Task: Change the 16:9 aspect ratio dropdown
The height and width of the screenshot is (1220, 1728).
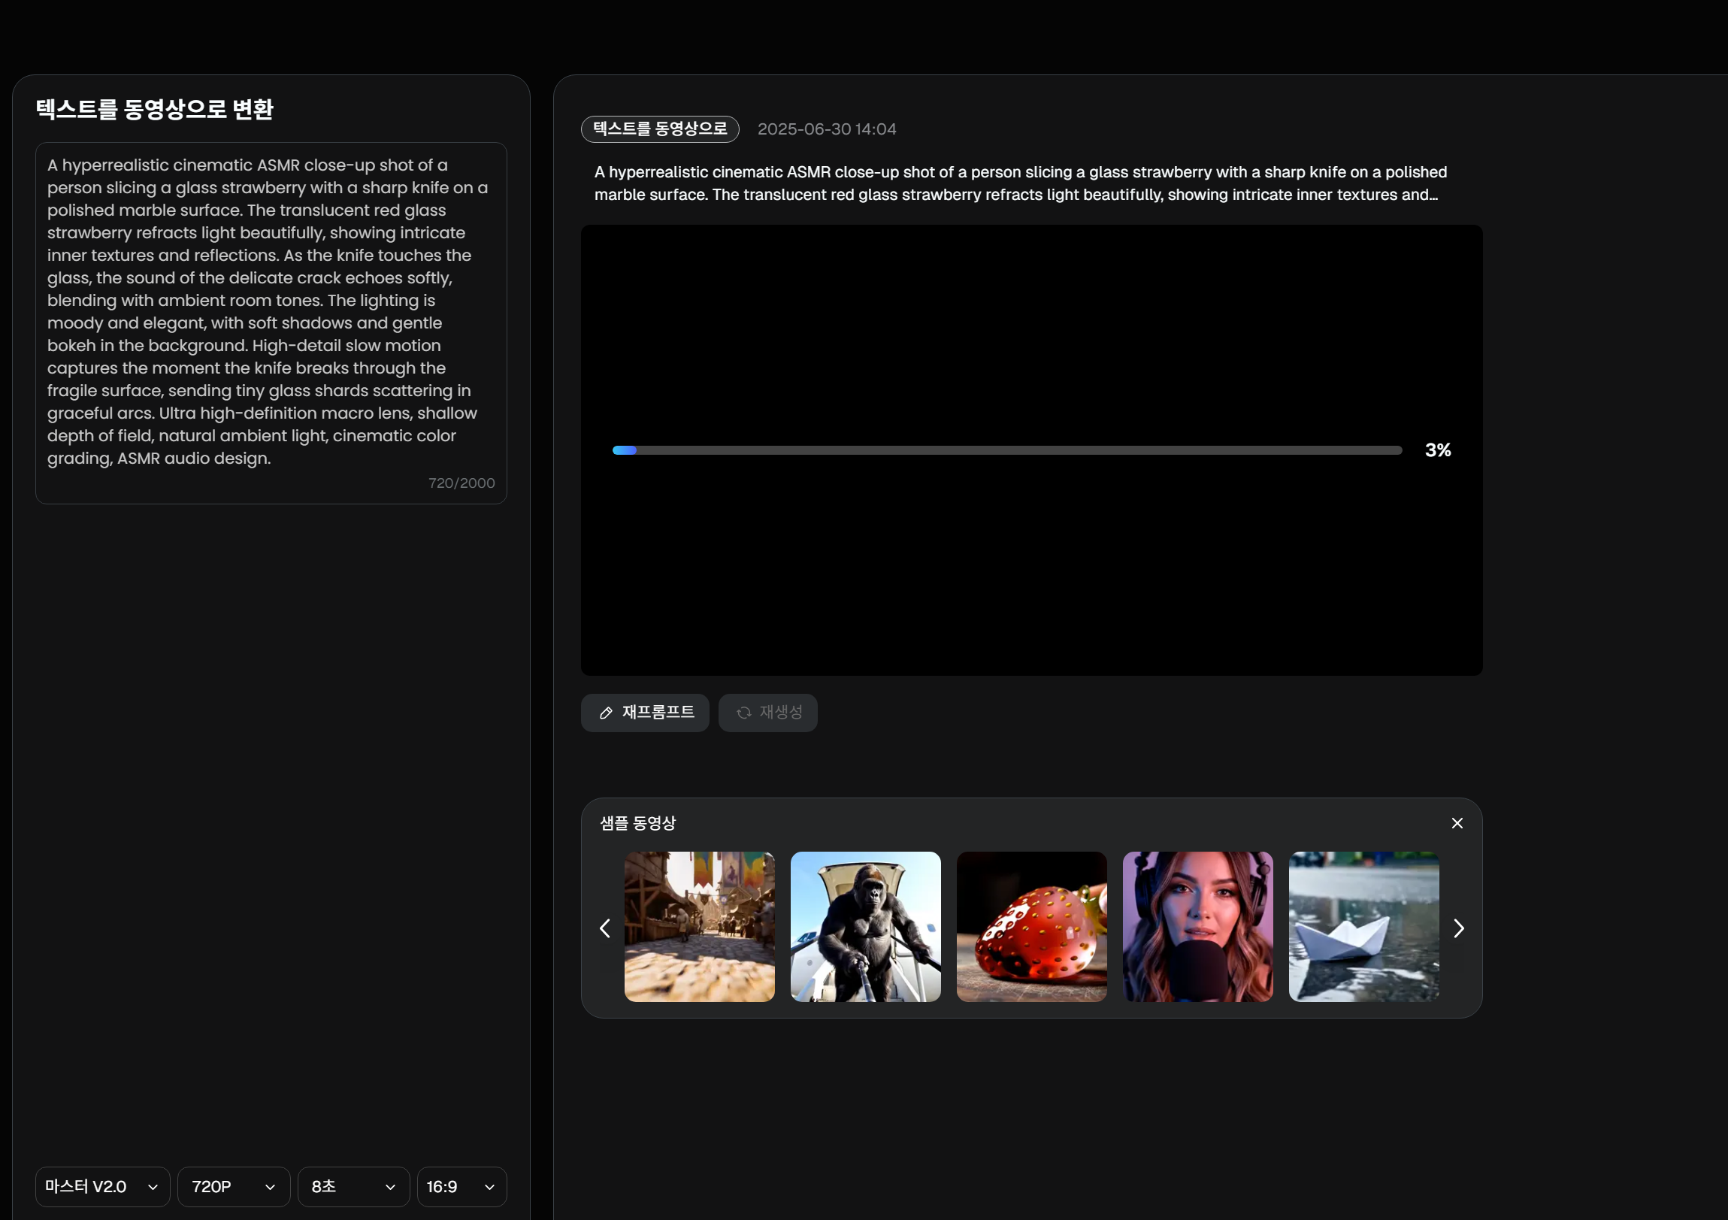Action: tap(462, 1186)
